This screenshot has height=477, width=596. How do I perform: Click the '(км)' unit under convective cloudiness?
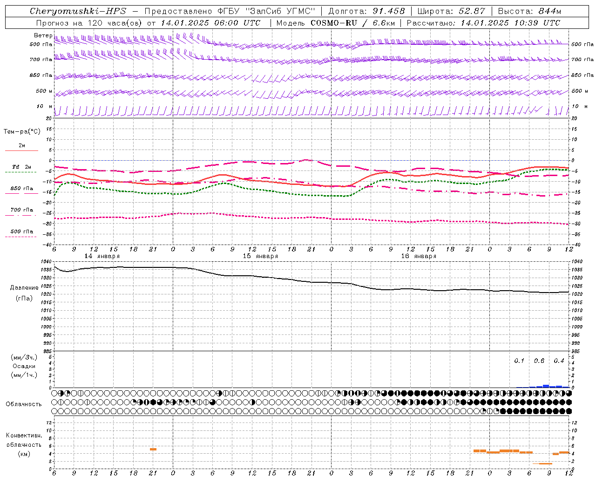tap(24, 454)
